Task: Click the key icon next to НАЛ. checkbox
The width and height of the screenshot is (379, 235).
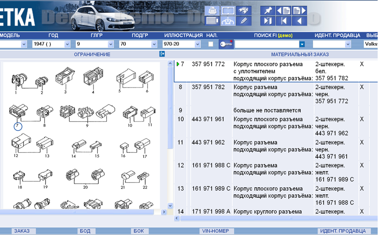Action: 226,44
